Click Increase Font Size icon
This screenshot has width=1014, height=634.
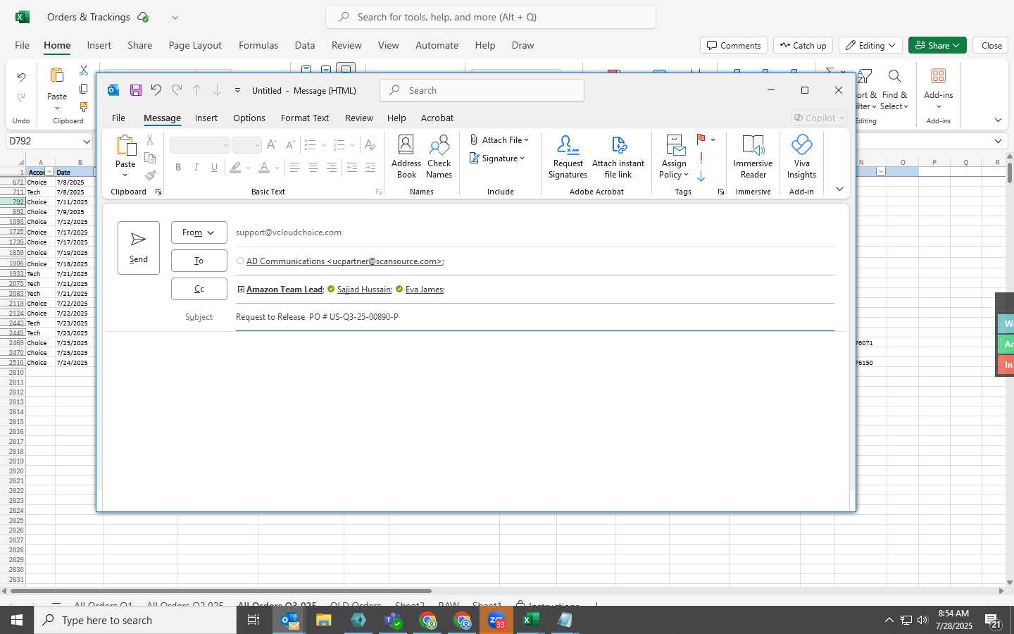(272, 145)
